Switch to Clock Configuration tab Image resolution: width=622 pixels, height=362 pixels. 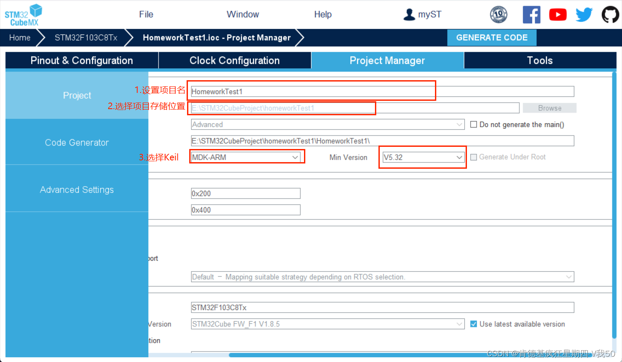(234, 60)
